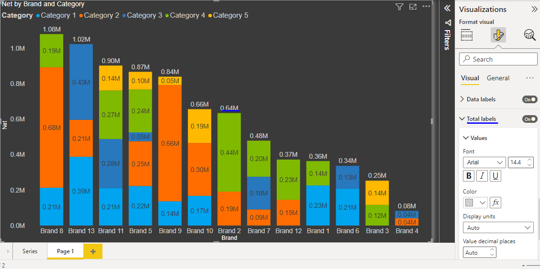Viewport: 540px width, 269px height.
Task: Select Brand 10 yellow 0.19M segment
Action: (x=200, y=126)
